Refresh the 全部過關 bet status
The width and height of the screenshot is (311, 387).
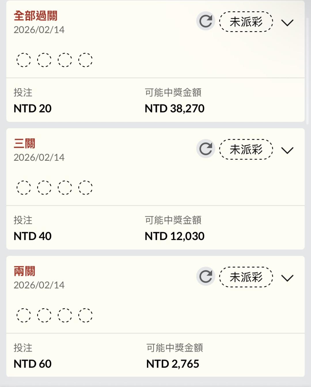click(206, 21)
